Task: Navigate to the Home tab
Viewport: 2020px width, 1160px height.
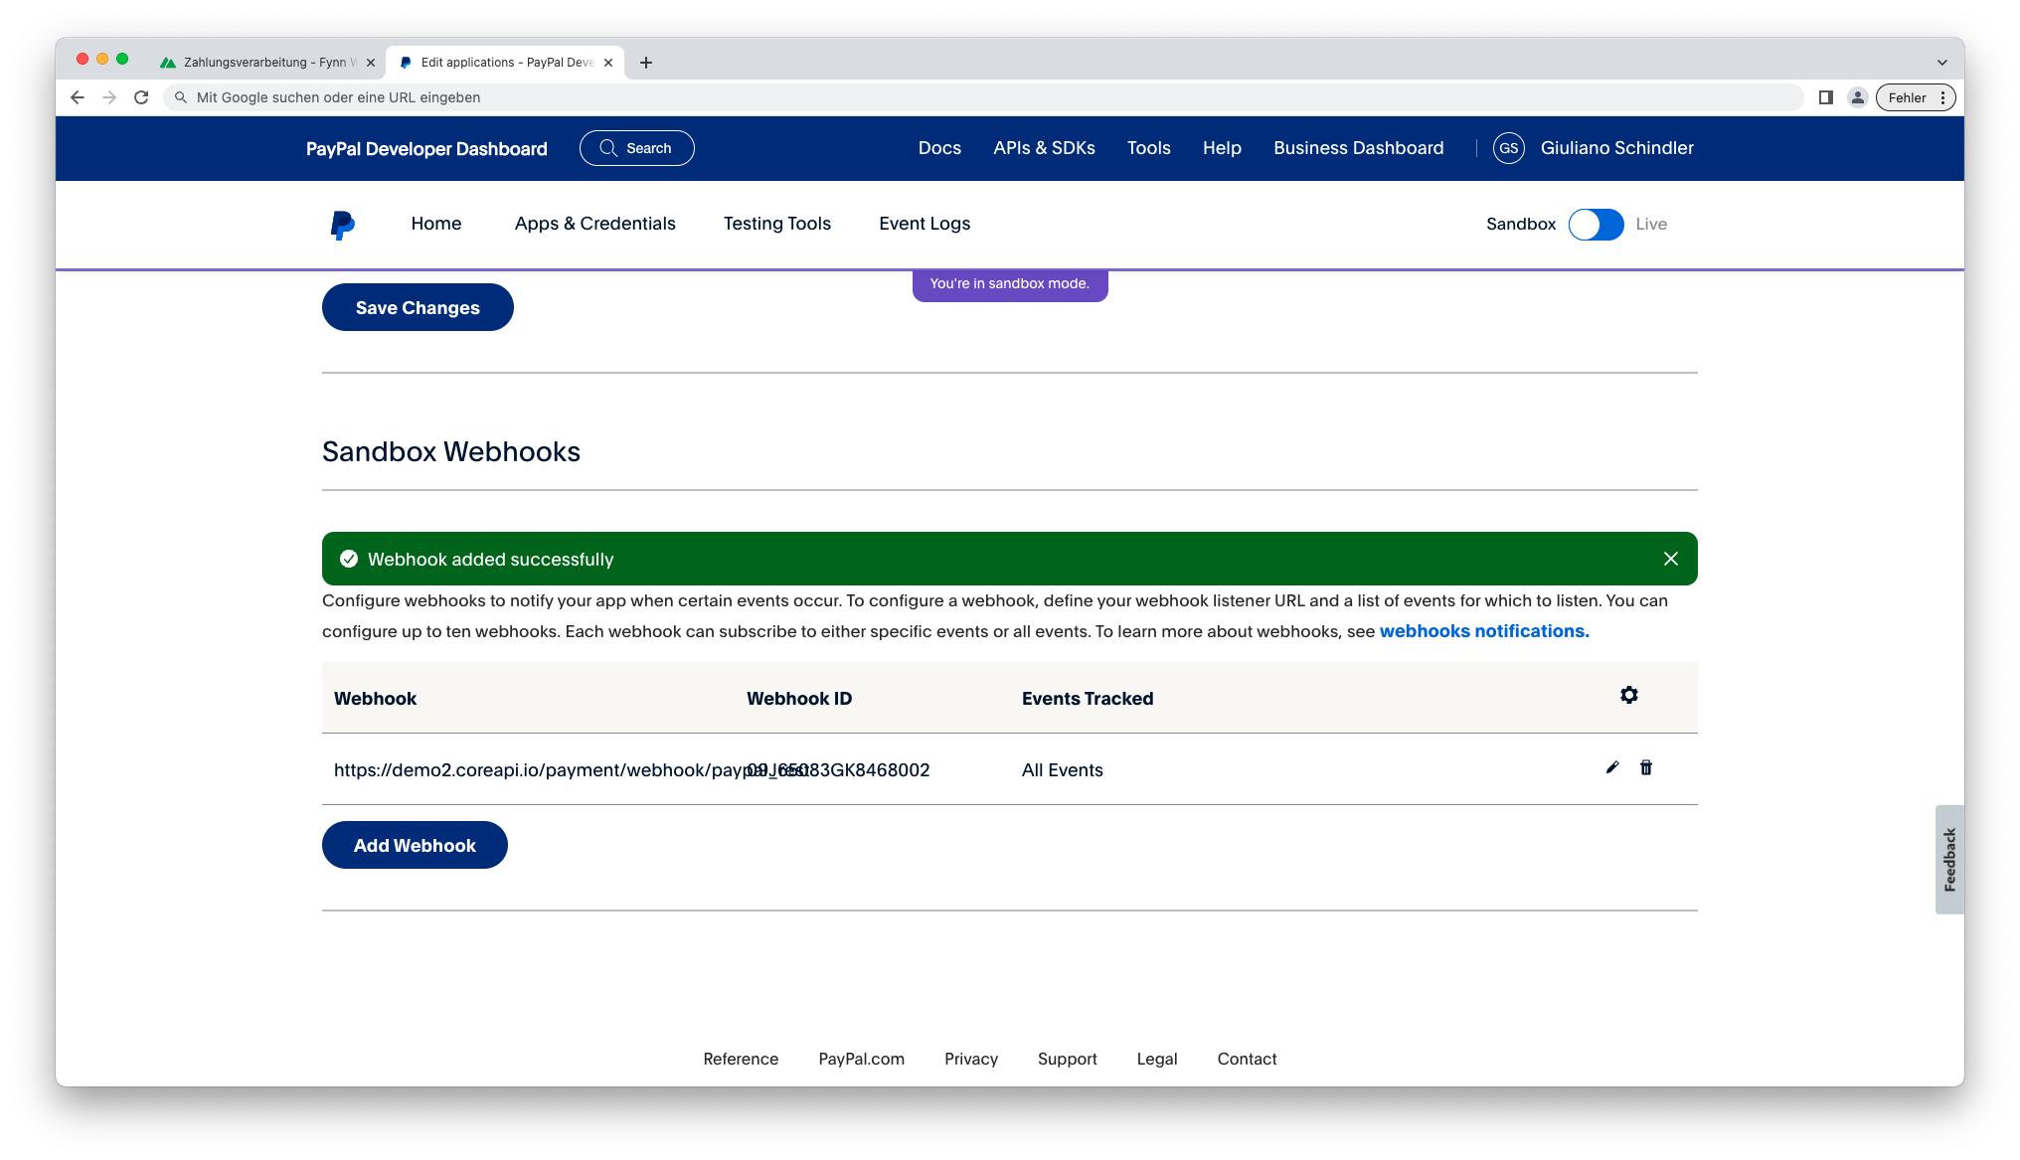Action: (x=436, y=224)
